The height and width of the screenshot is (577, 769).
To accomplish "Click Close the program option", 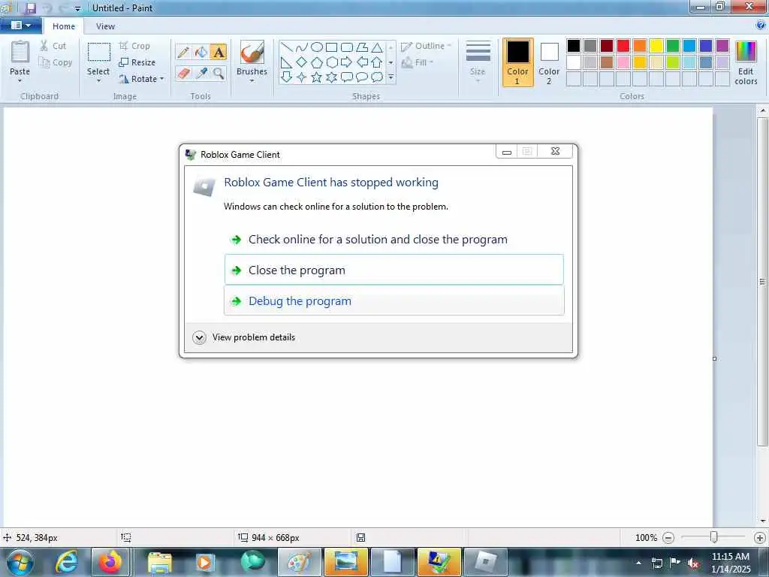I will [x=394, y=270].
